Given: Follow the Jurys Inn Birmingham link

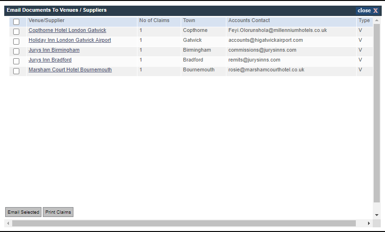Looking at the screenshot, I should pyautogui.click(x=54, y=50).
